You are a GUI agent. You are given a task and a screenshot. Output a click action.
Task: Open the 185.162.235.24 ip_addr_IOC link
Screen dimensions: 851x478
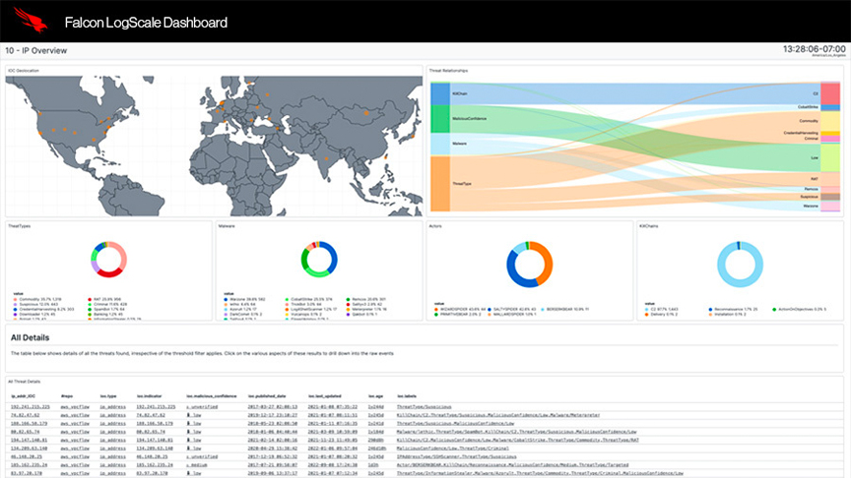click(x=29, y=465)
